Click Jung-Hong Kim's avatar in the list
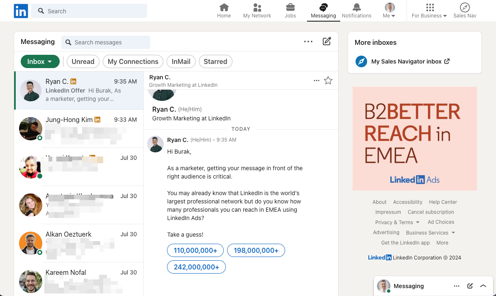The width and height of the screenshot is (496, 296). [31, 129]
